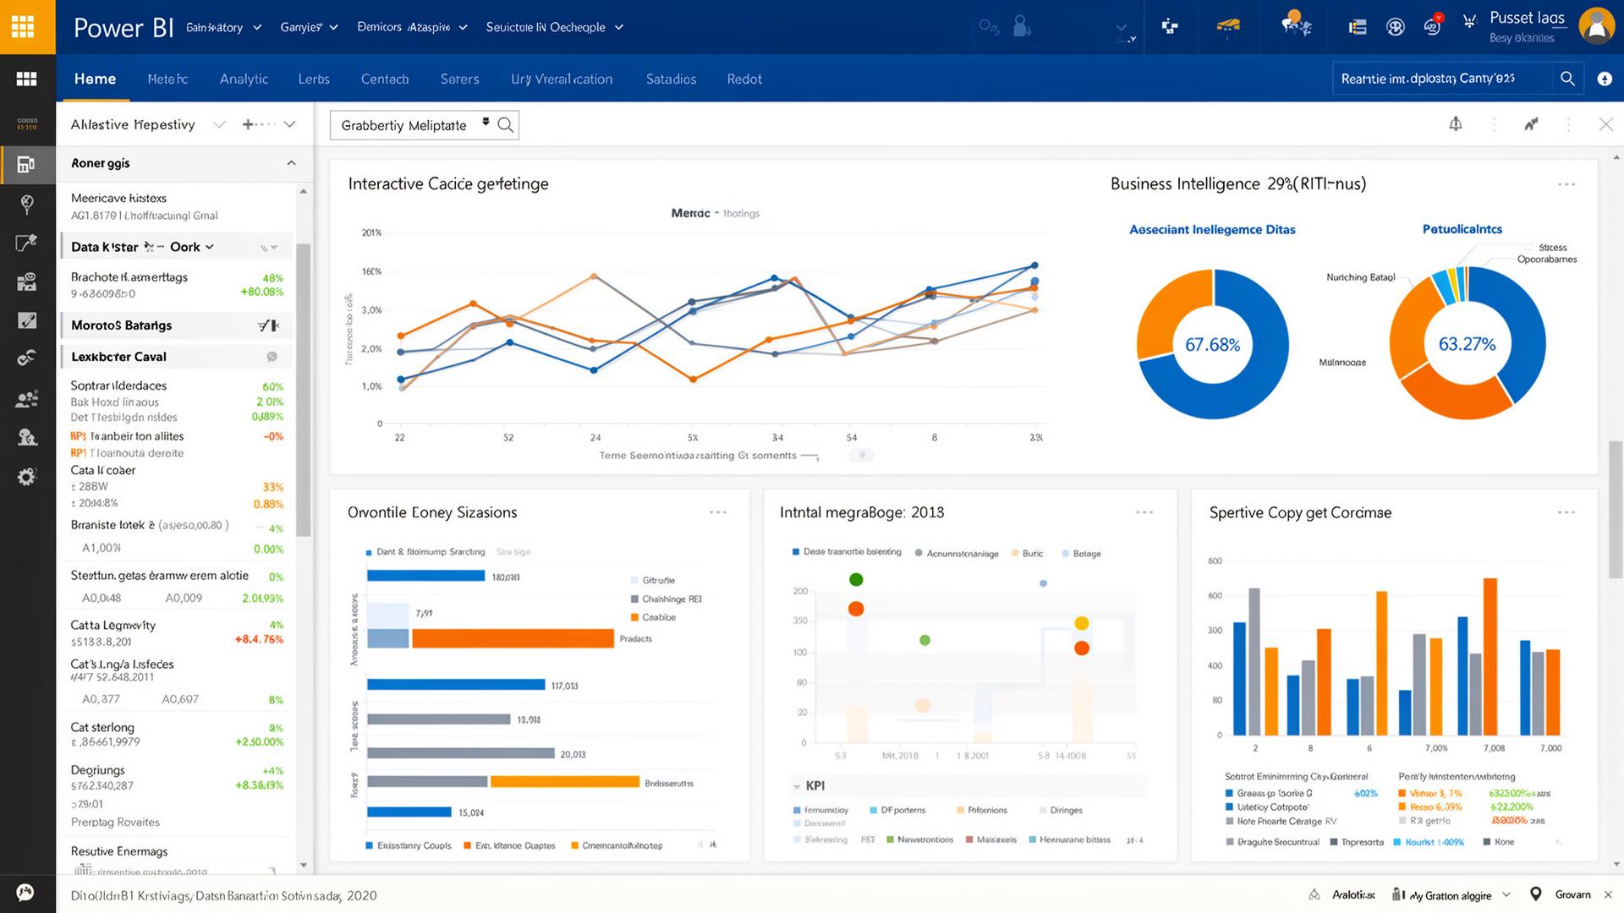This screenshot has height=913, width=1624.
Task: Open the apps grid icon in sidebar
Action: pyautogui.click(x=27, y=79)
